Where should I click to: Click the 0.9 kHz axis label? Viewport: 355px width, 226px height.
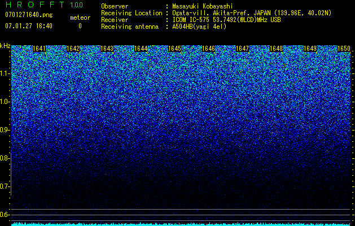click(5, 130)
